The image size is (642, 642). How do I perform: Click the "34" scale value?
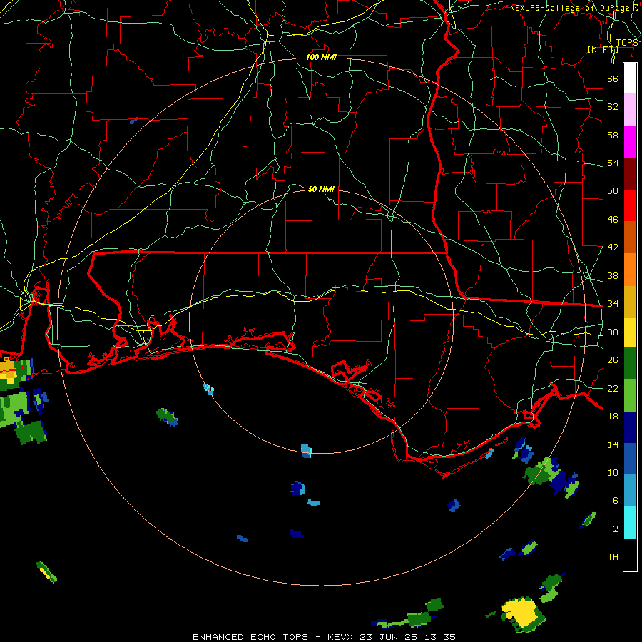(x=613, y=304)
